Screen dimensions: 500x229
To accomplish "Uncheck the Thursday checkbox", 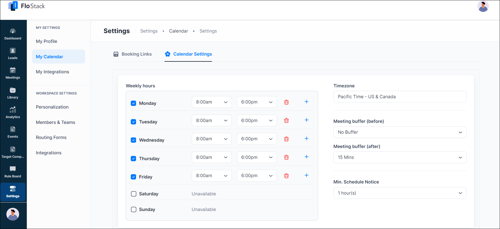I will pyautogui.click(x=133, y=159).
